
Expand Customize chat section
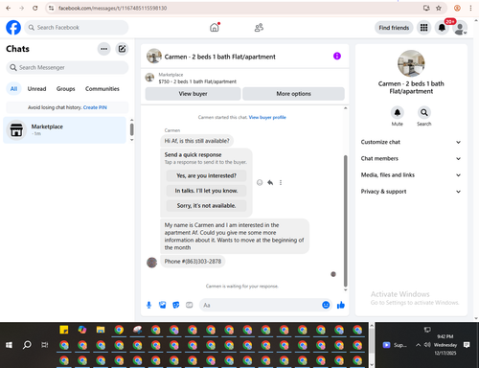[411, 142]
